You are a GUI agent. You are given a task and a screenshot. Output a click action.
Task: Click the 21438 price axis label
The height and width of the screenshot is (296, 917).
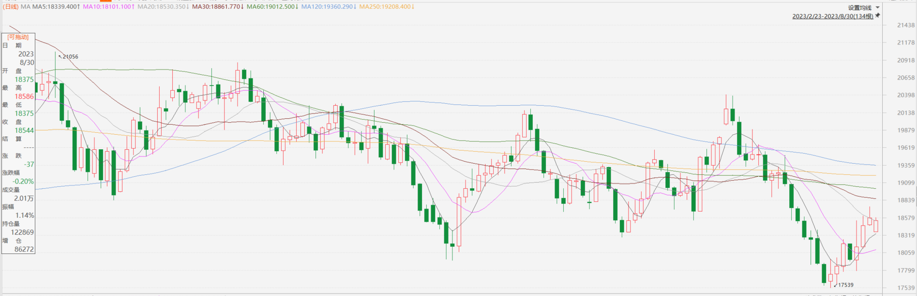tap(906, 25)
